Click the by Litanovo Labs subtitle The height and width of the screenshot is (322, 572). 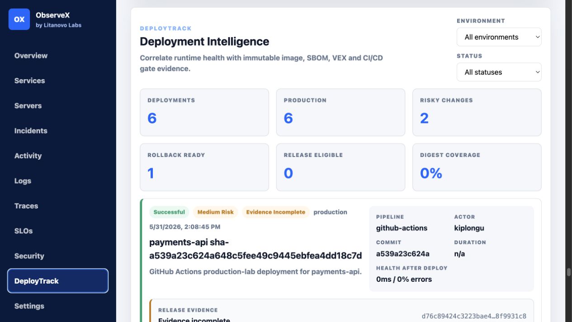59,25
